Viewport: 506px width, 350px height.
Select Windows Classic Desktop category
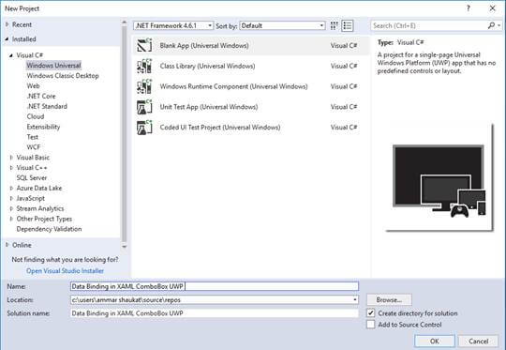click(63, 76)
